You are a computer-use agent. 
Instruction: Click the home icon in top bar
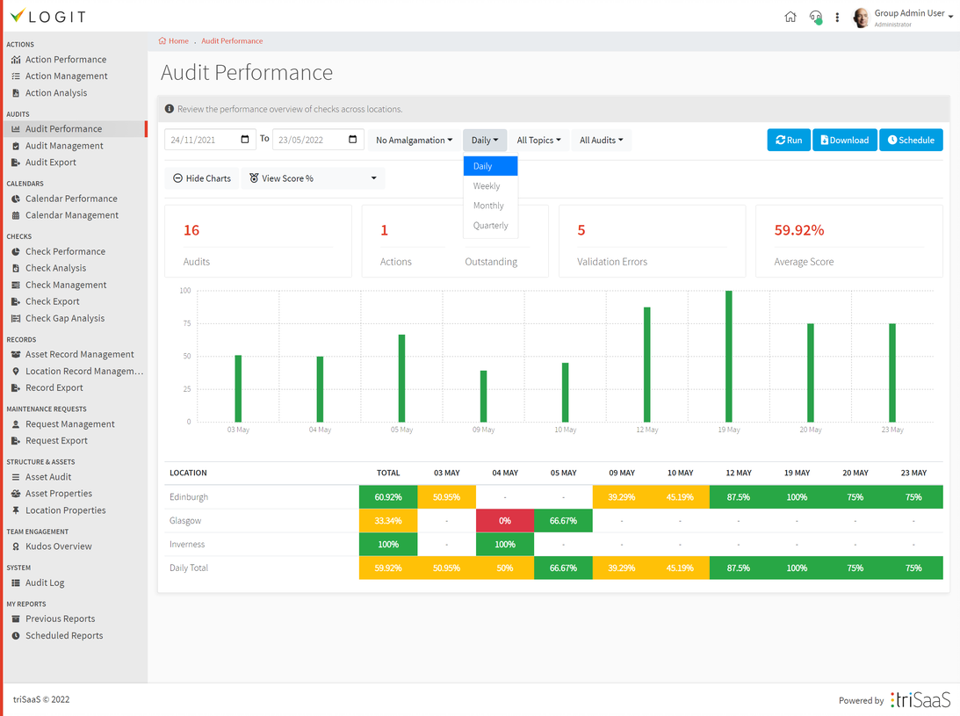[x=790, y=17]
